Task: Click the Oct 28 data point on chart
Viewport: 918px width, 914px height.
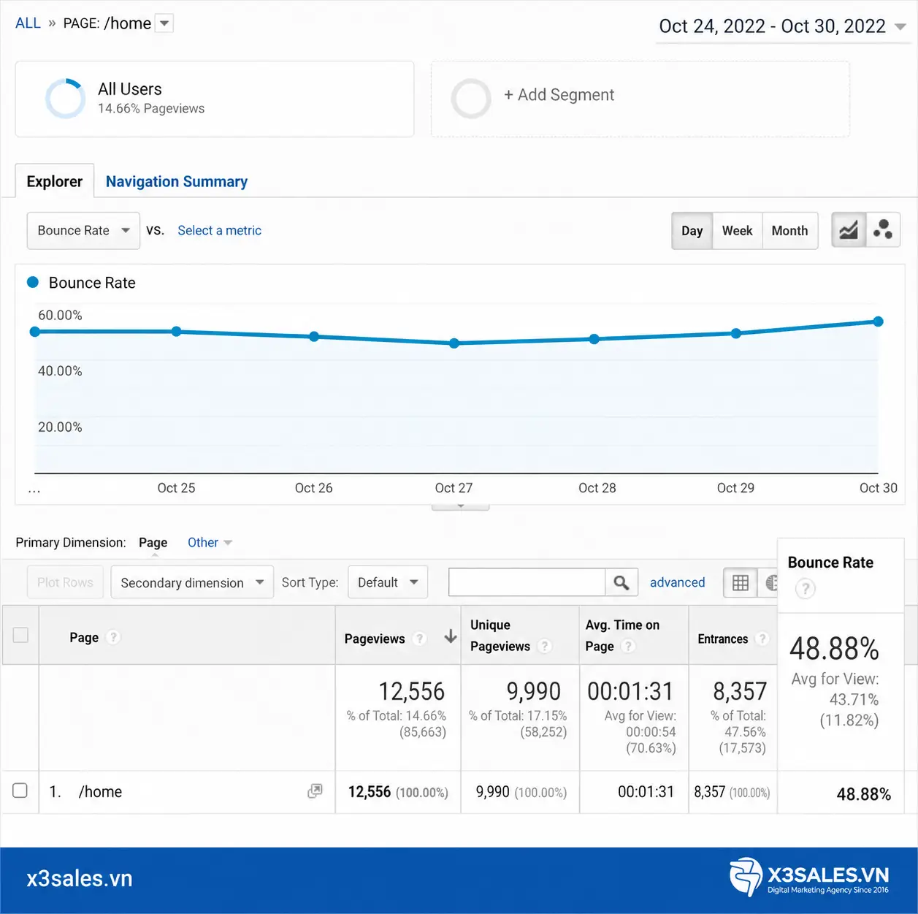Action: [594, 339]
